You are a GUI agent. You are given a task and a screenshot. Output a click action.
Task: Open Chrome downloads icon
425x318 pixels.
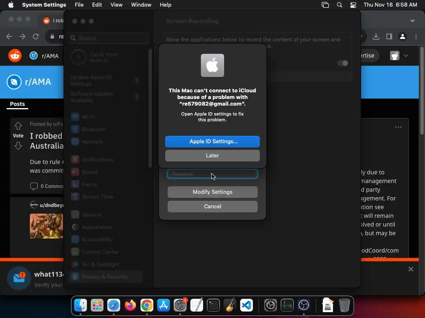pyautogui.click(x=376, y=36)
